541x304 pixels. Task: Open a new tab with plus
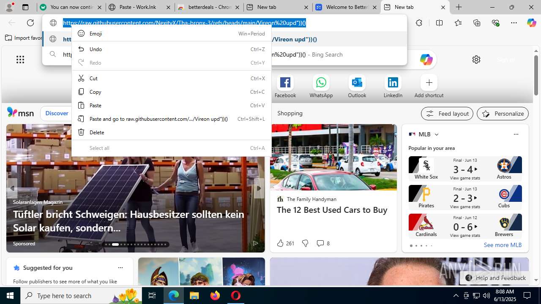pos(459,7)
